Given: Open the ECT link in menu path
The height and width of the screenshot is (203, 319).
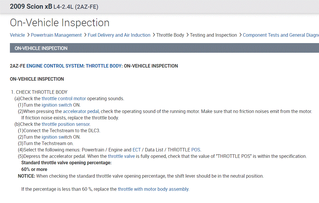Looking at the screenshot, I should [137, 150].
